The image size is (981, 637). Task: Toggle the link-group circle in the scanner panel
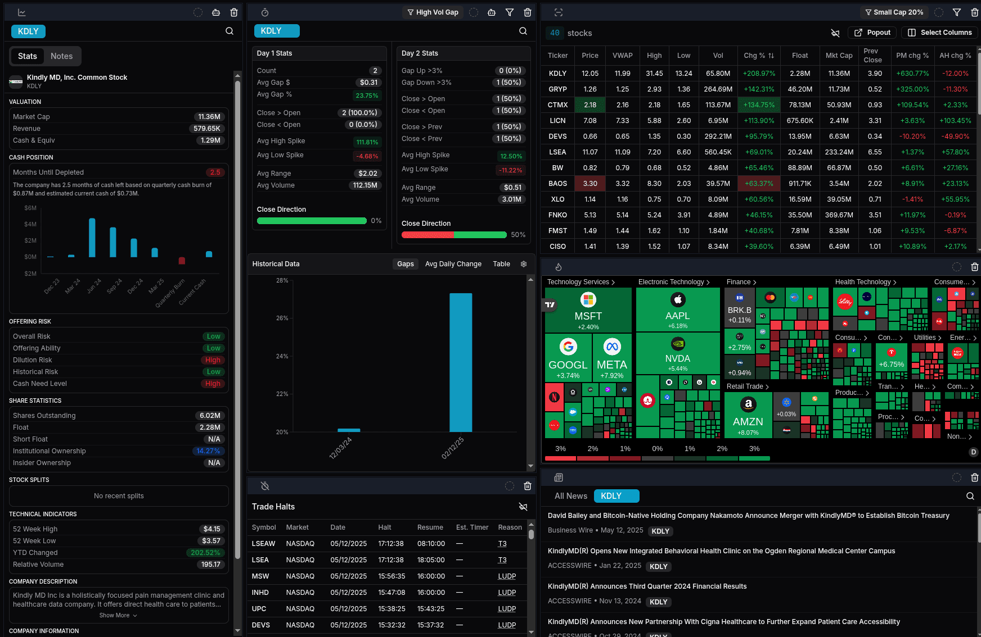(x=939, y=12)
